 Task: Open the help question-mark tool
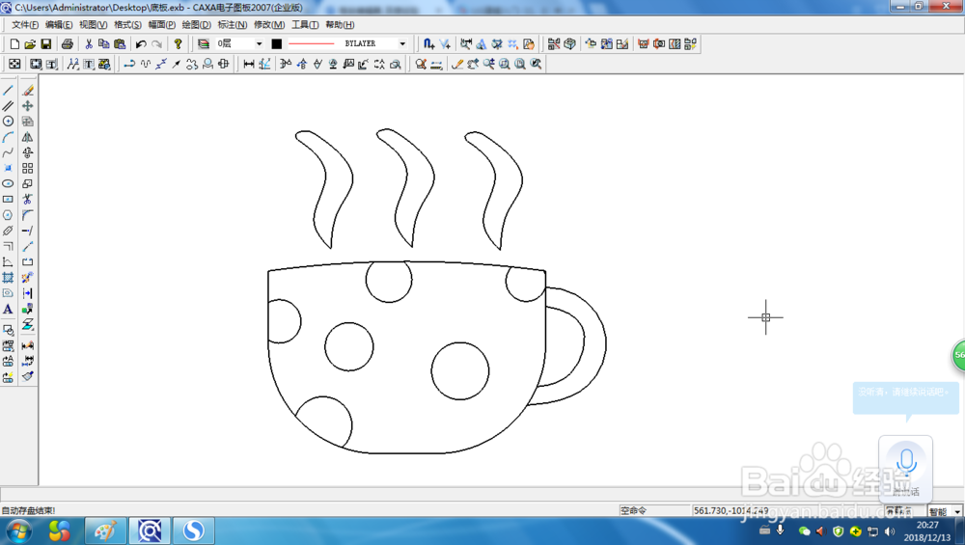pyautogui.click(x=178, y=43)
